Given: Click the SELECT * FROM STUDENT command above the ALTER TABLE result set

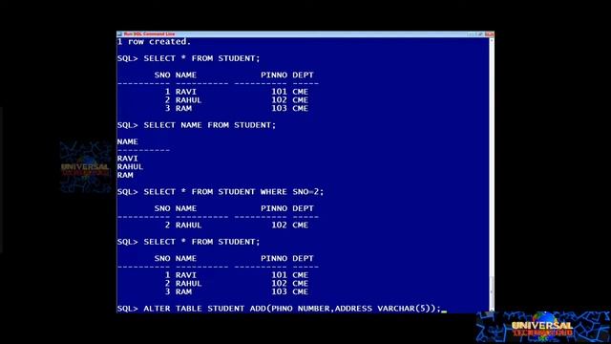Looking at the screenshot, I should [x=189, y=242].
